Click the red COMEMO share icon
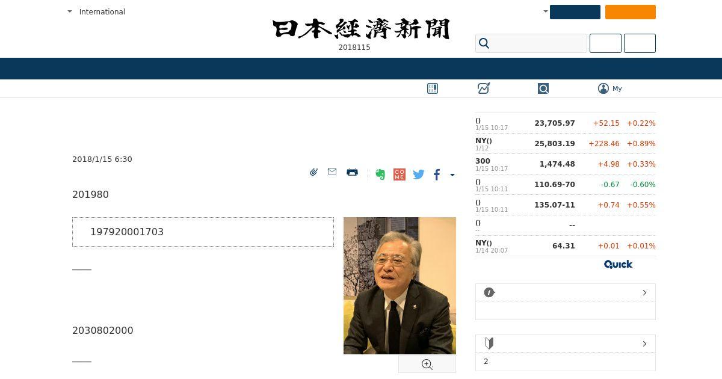The height and width of the screenshot is (379, 722). [400, 174]
